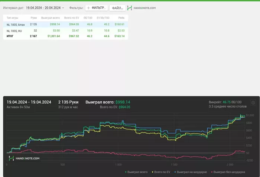Sort by 'EV bb/100' column header
The height and width of the screenshot is (177, 260).
coord(103,18)
